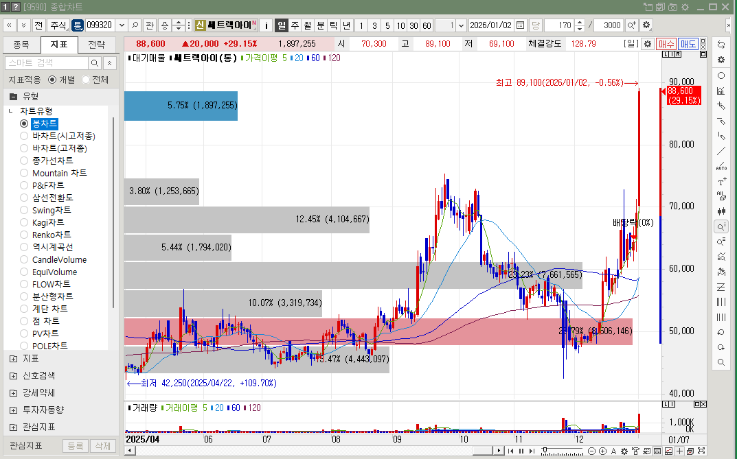
Task: Switch to the 전략 tab
Action: tap(97, 45)
